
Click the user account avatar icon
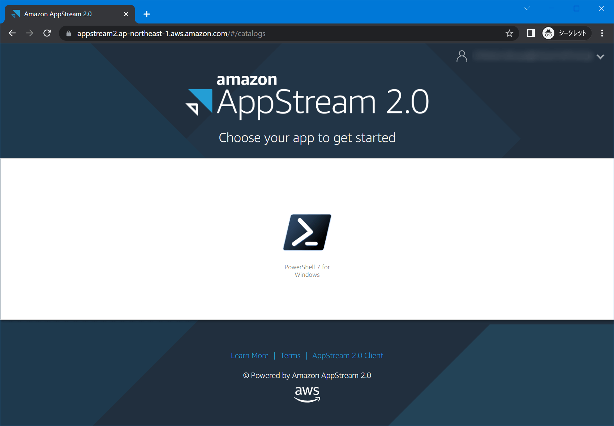(462, 56)
